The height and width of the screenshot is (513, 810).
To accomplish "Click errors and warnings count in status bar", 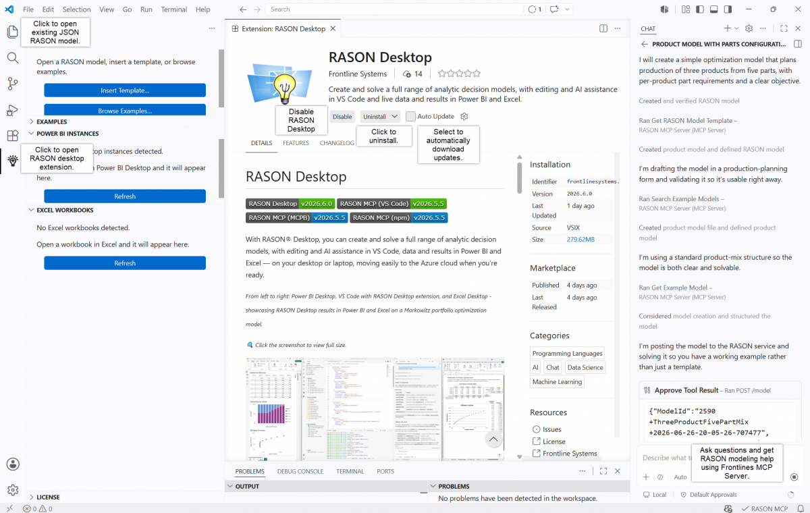I will click(x=38, y=508).
